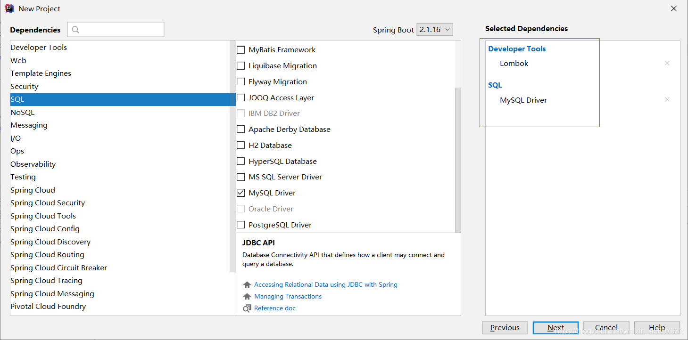Click the SQL heading in selected panel
This screenshot has height=340, width=688.
(x=495, y=85)
